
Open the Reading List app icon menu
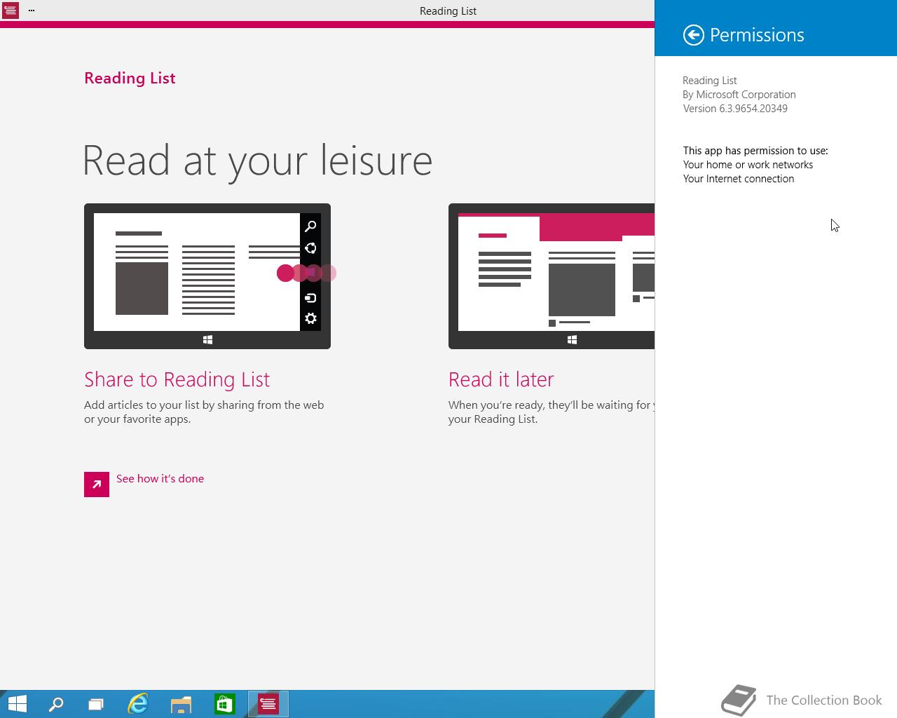10,11
